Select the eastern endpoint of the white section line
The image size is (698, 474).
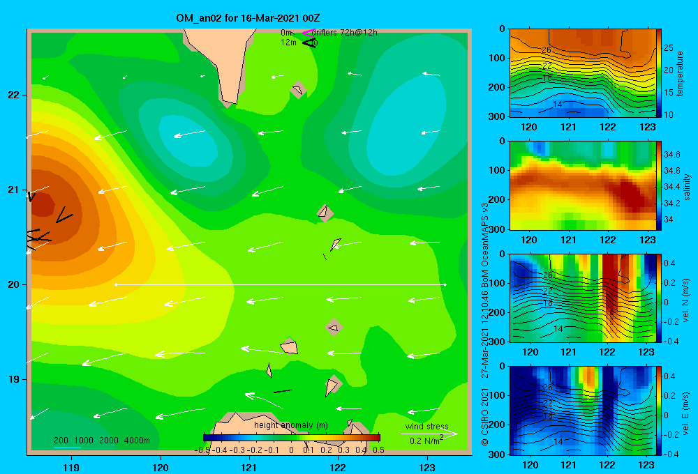click(445, 284)
